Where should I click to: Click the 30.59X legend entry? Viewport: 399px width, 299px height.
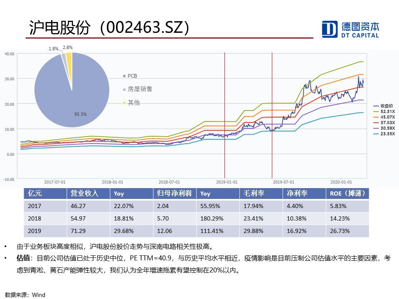pos(384,128)
